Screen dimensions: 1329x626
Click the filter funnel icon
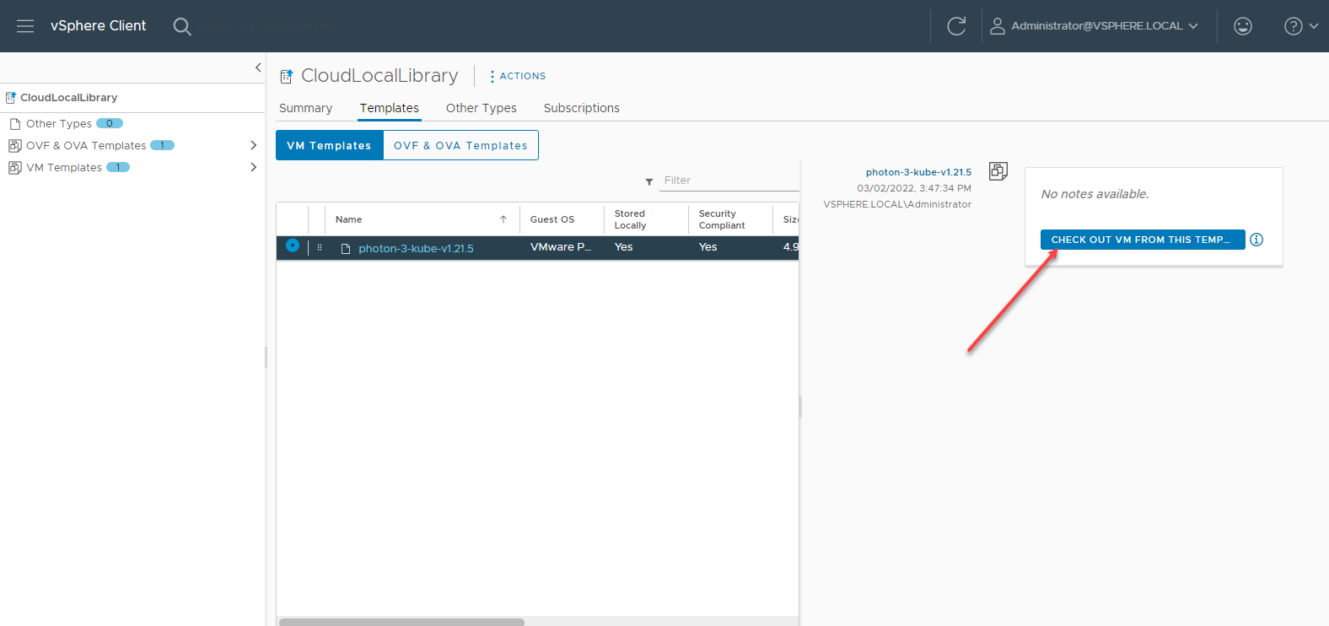tap(649, 181)
